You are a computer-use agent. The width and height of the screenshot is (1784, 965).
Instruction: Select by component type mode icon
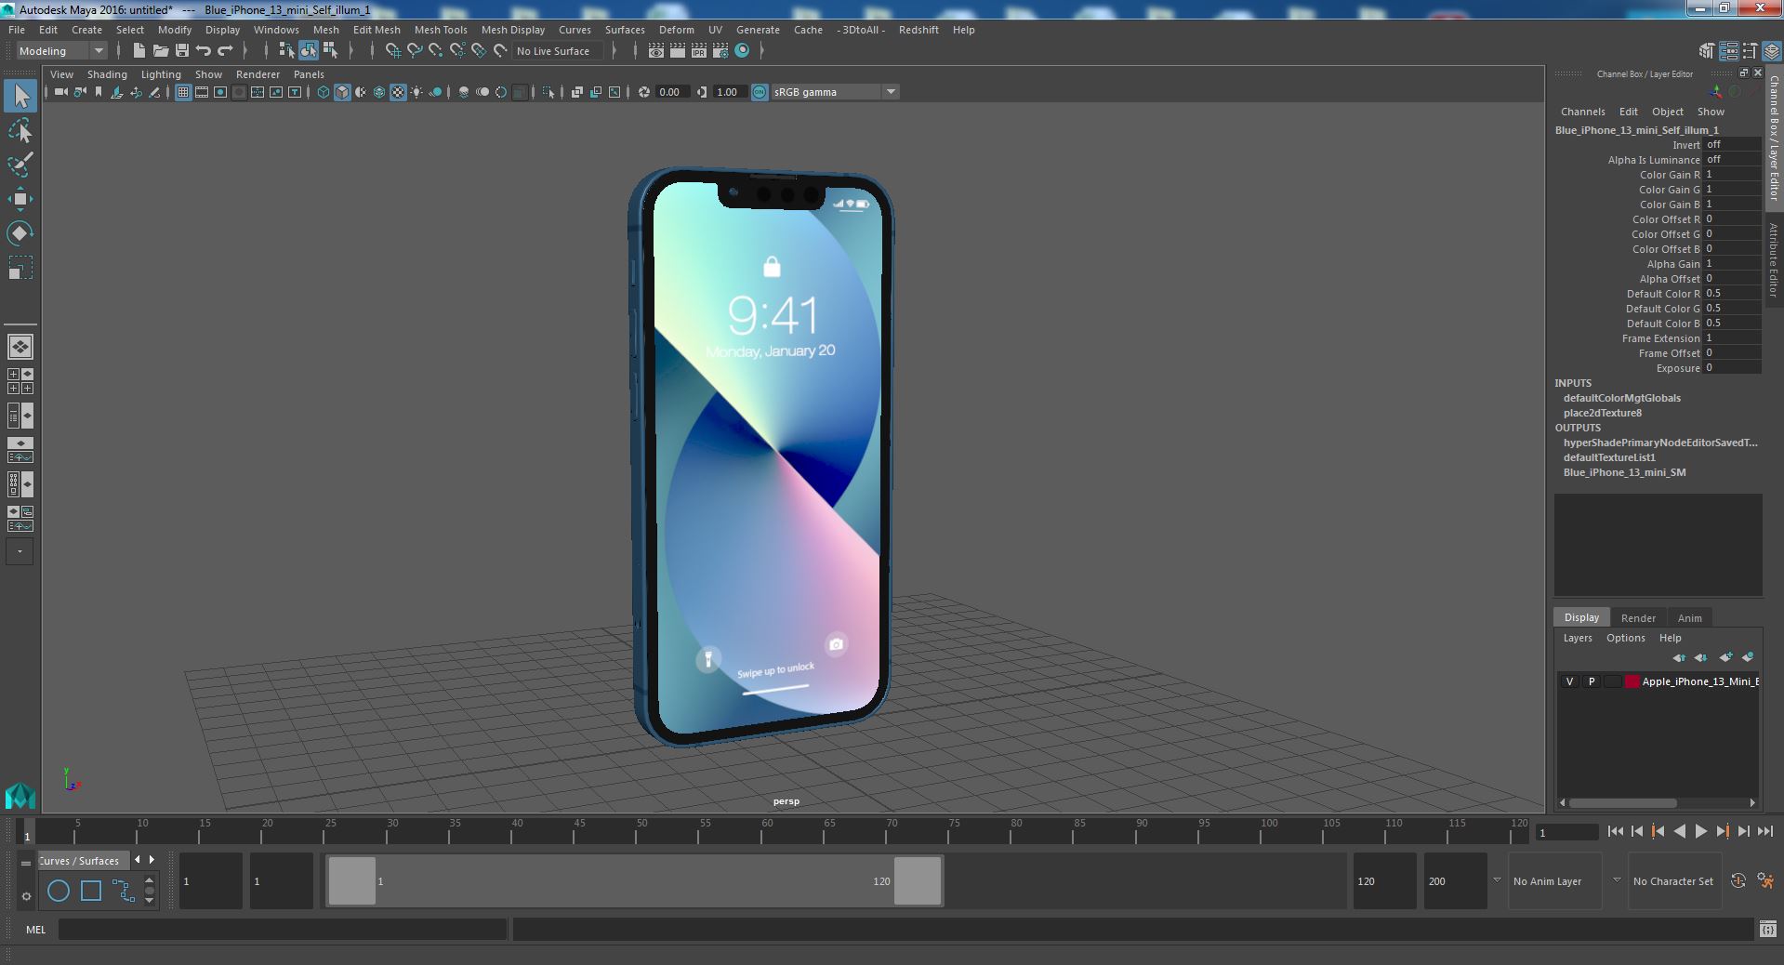pos(330,51)
